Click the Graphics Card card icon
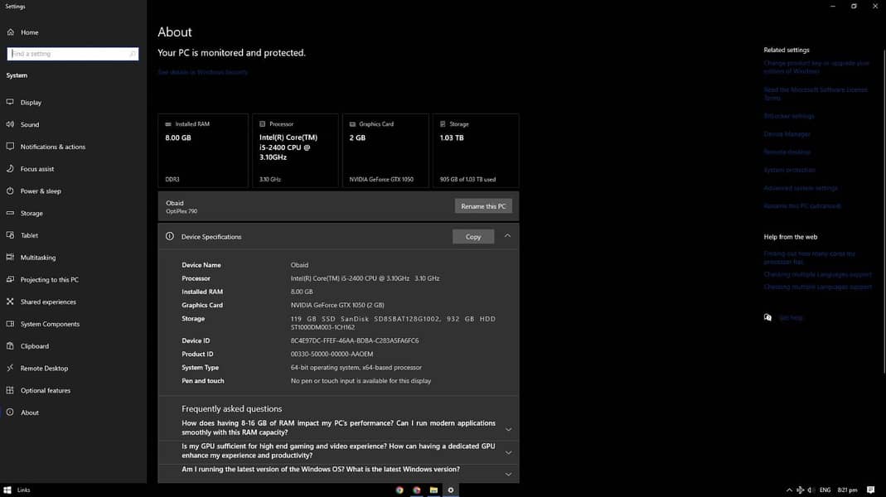This screenshot has width=886, height=497. (x=352, y=123)
